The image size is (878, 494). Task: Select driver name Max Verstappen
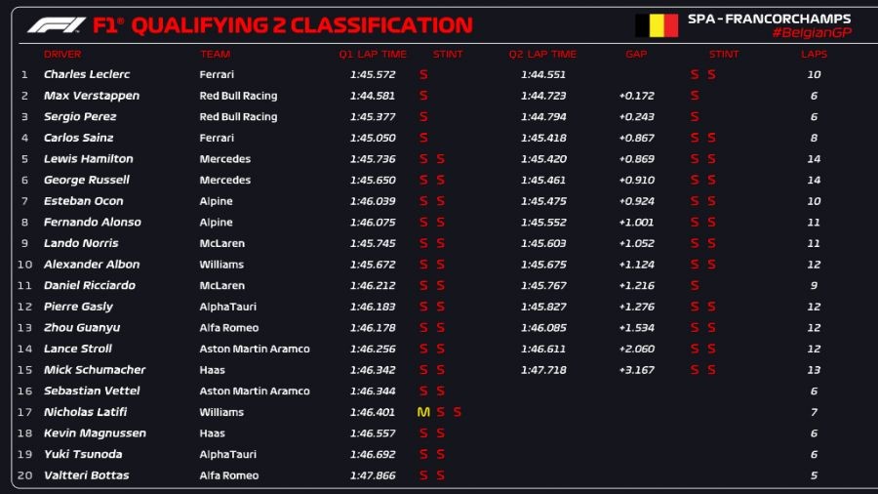pyautogui.click(x=92, y=96)
